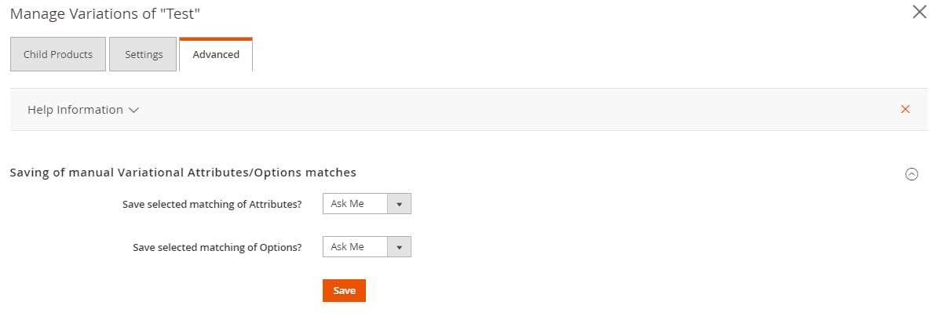939x331 pixels.
Task: Close the Manage Variations dialog
Action: click(x=919, y=12)
